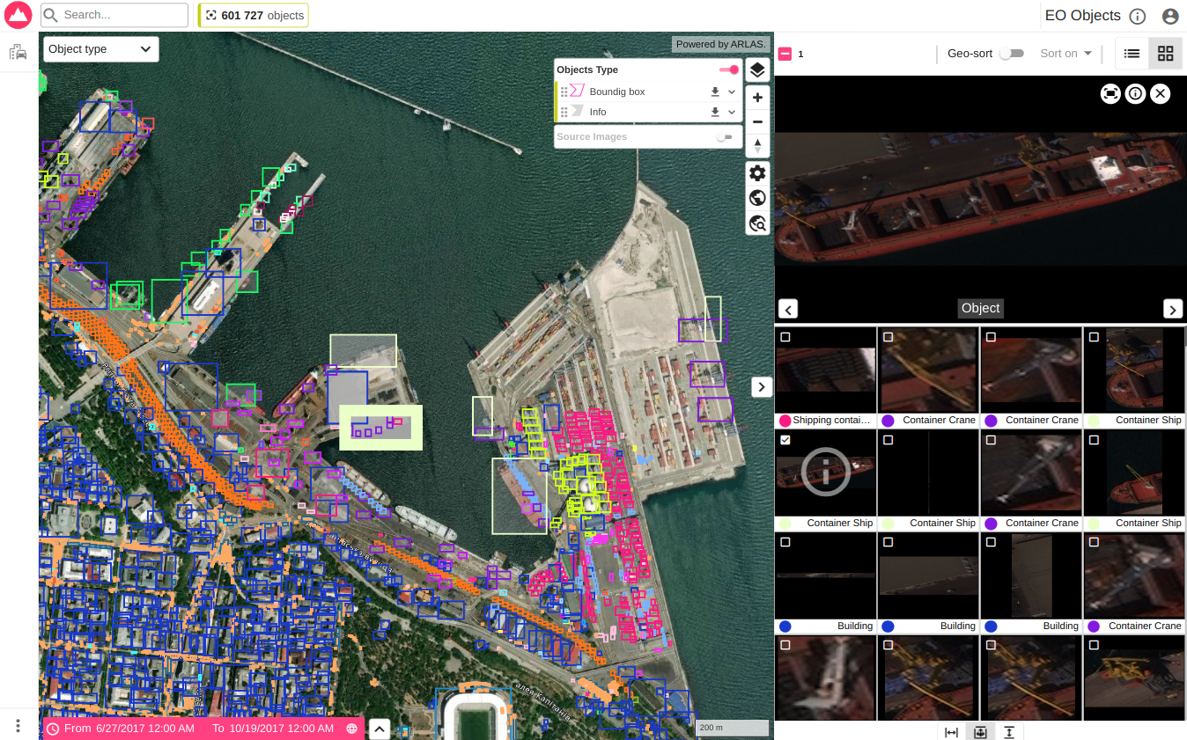Viewport: 1187px width, 740px height.
Task: Open the map layers panel icon
Action: [x=757, y=70]
